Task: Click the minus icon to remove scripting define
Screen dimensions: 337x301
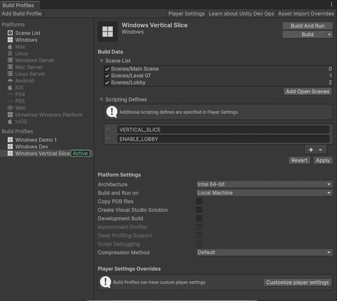Action: point(320,150)
